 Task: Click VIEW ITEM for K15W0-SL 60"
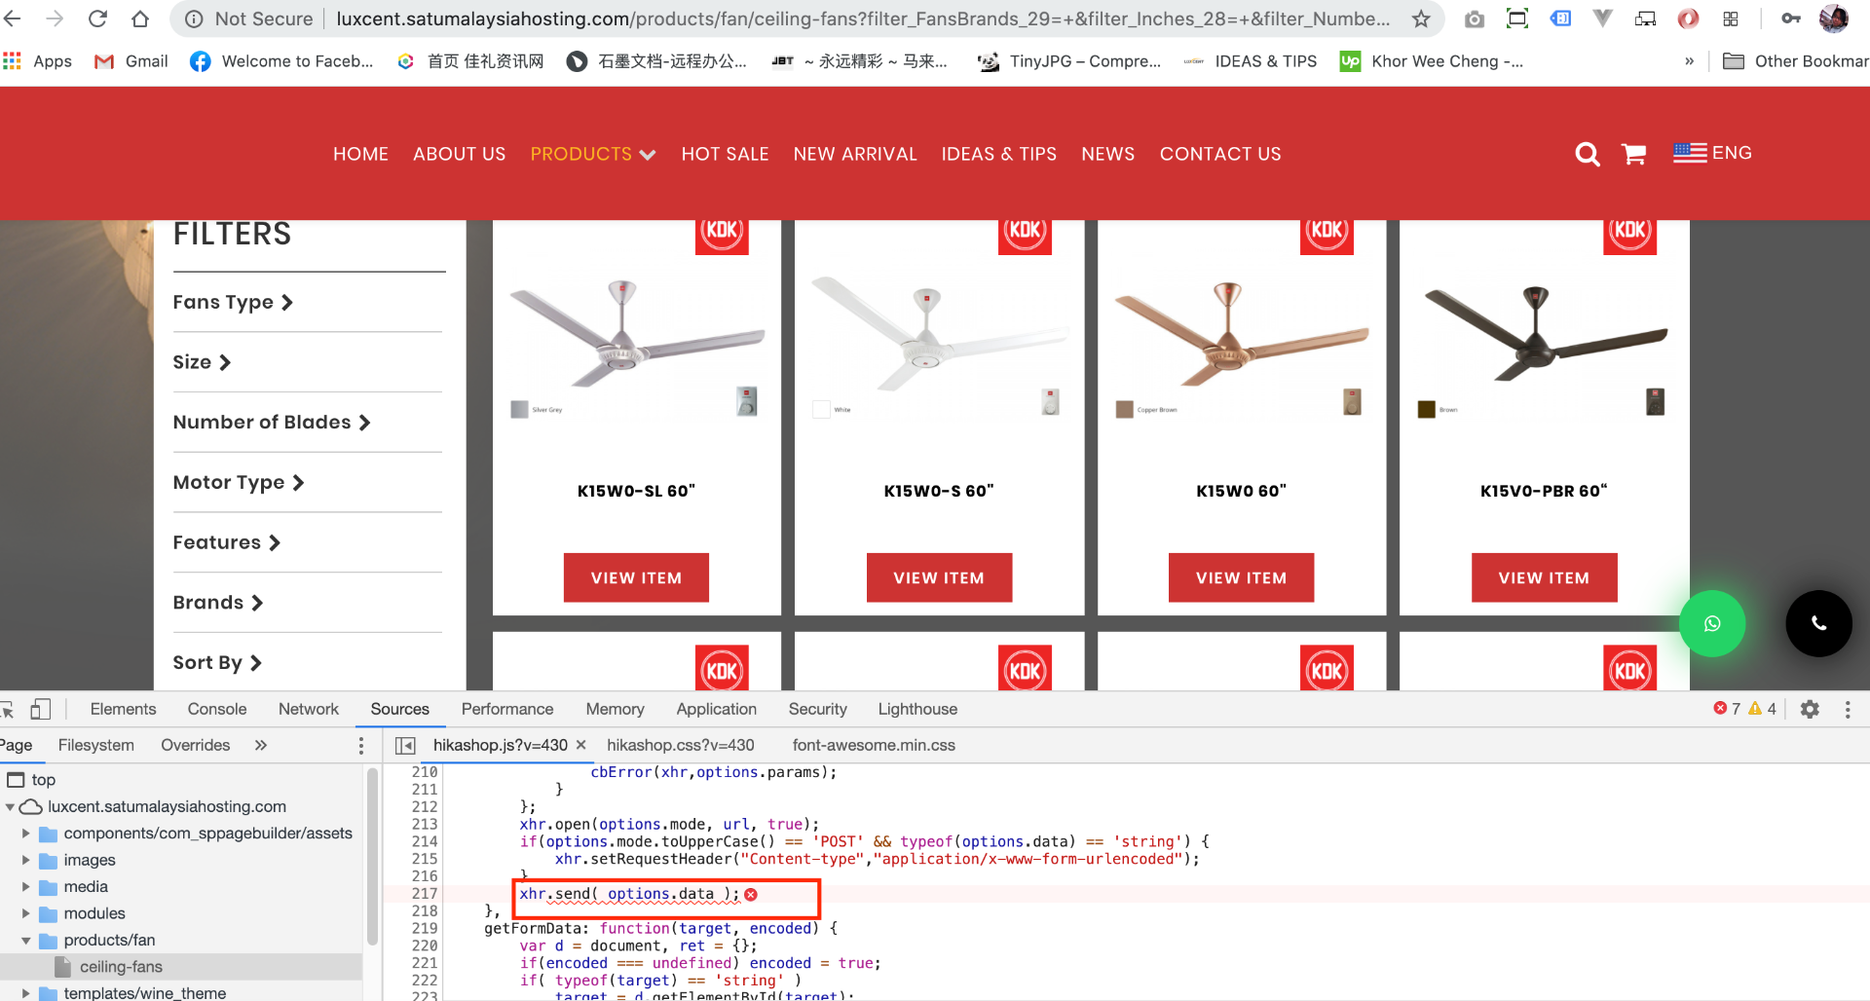pyautogui.click(x=636, y=577)
